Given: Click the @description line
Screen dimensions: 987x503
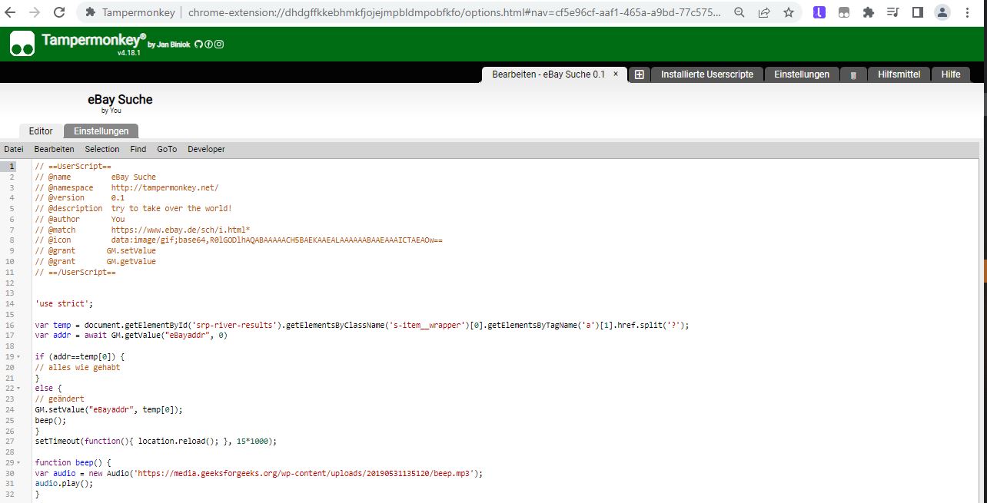Looking at the screenshot, I should (x=134, y=208).
